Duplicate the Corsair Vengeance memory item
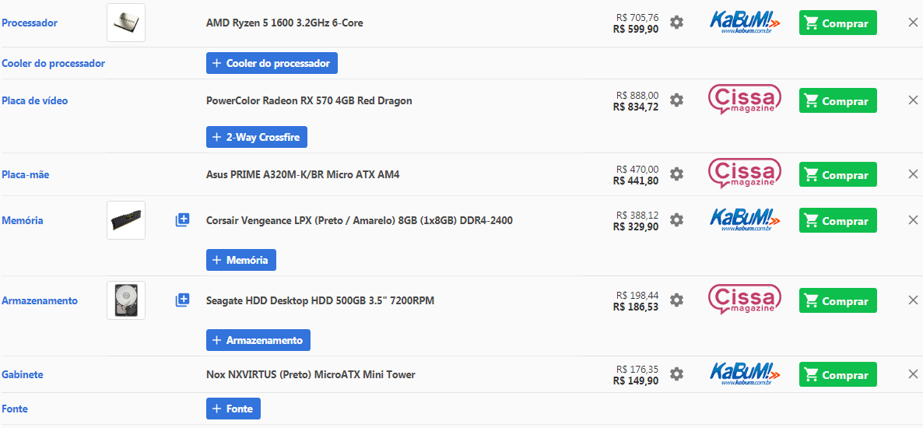The width and height of the screenshot is (923, 428). click(182, 220)
